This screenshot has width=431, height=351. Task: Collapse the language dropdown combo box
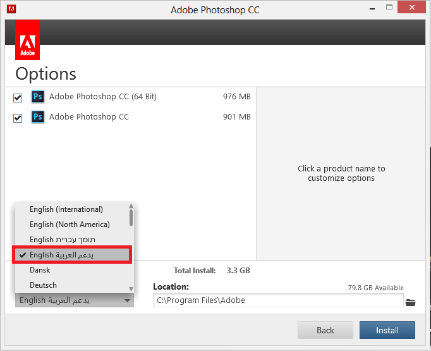coord(75,300)
